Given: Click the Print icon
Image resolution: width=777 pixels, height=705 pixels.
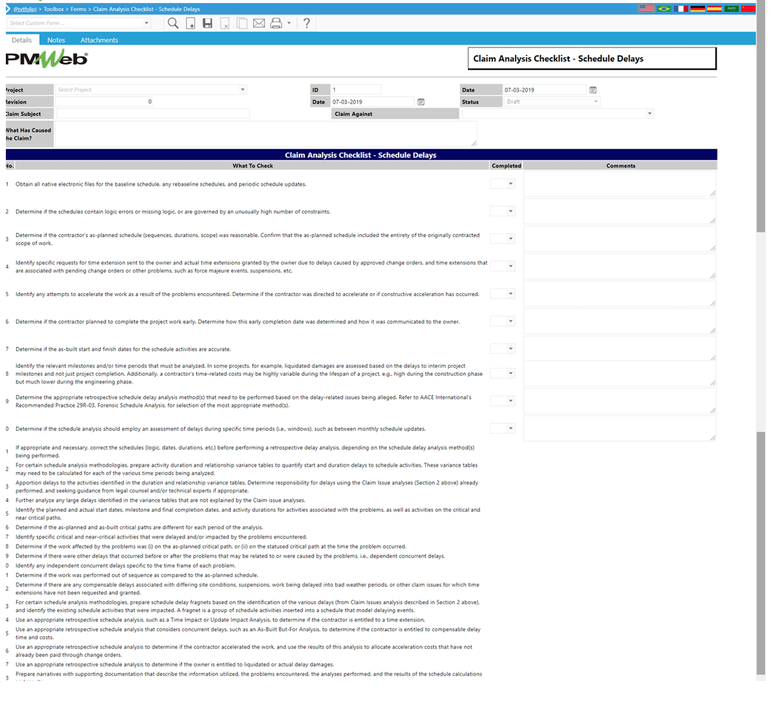Looking at the screenshot, I should point(276,23).
